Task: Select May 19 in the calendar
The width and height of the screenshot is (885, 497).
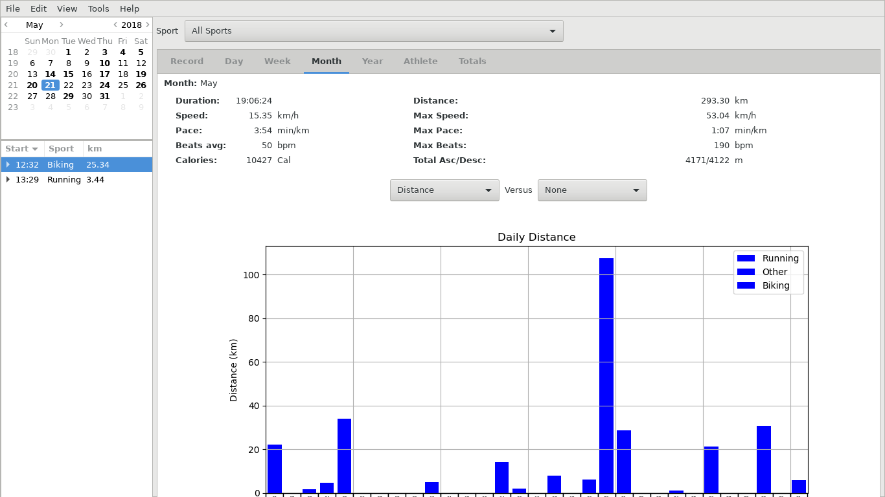Action: (141, 74)
